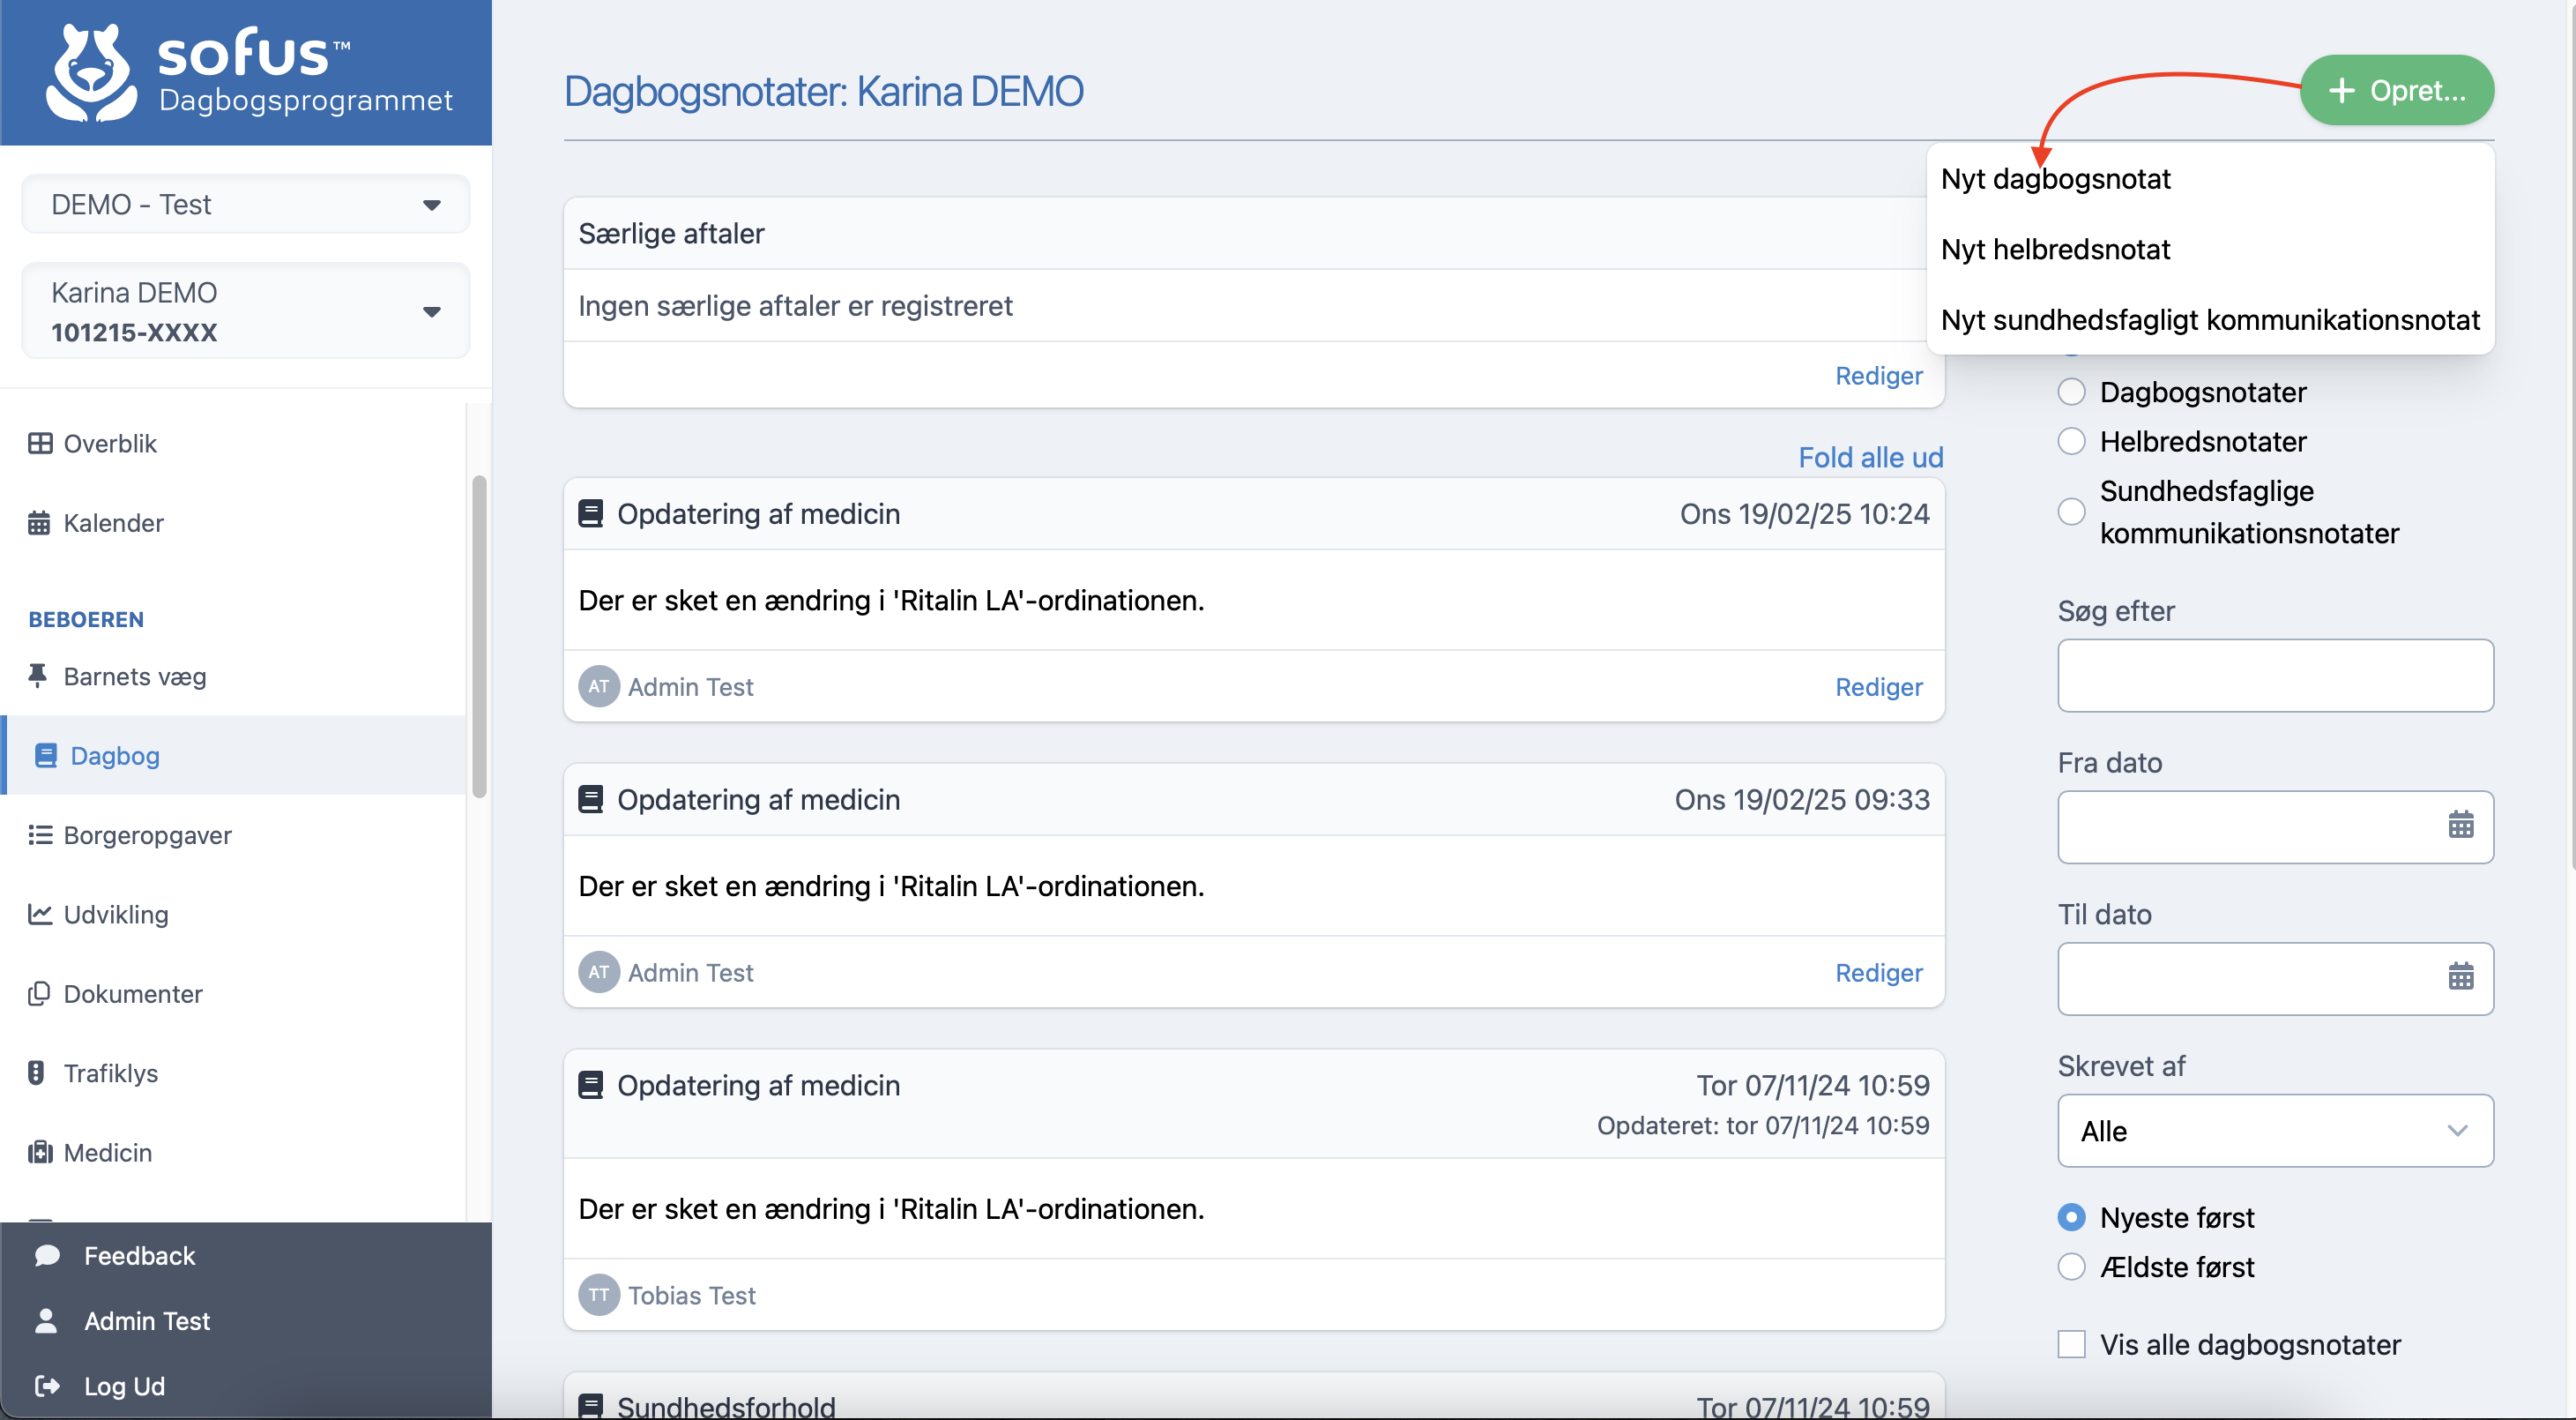The width and height of the screenshot is (2576, 1420).
Task: Click the Udvikling chart icon
Action: pyautogui.click(x=39, y=914)
